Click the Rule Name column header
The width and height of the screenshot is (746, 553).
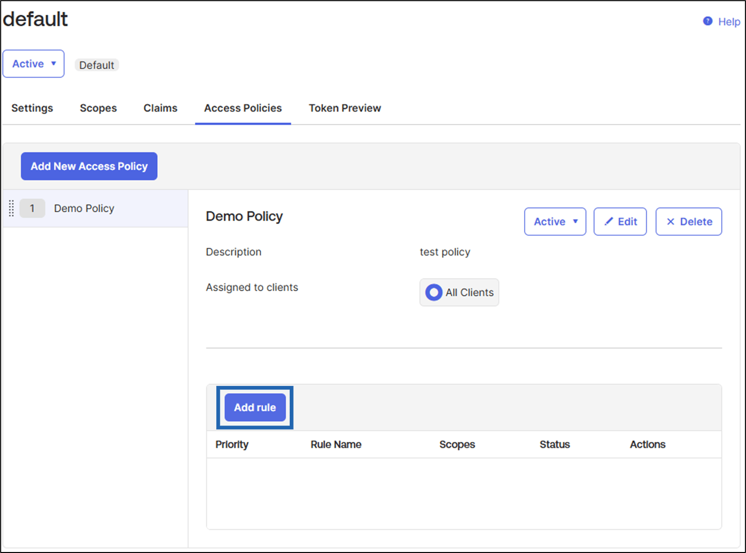336,444
